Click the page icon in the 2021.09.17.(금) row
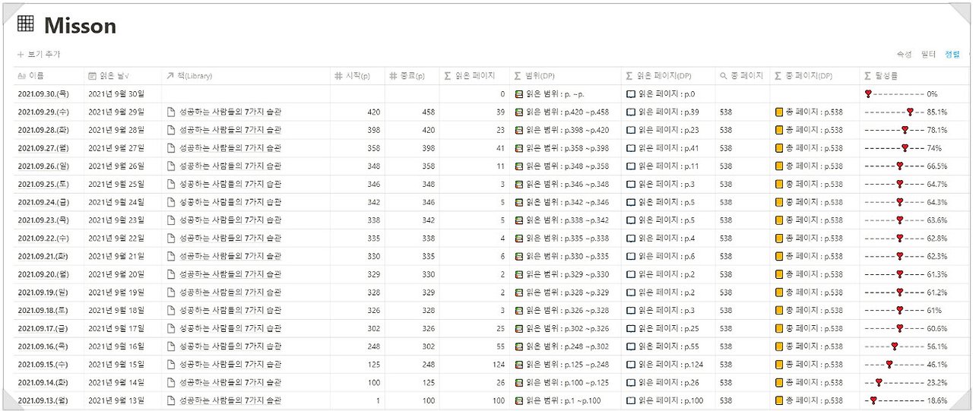This screenshot has width=973, height=411. 171,328
